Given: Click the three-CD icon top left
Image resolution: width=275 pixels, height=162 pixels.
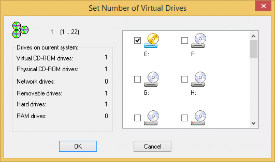Looking at the screenshot, I should 20,30.
